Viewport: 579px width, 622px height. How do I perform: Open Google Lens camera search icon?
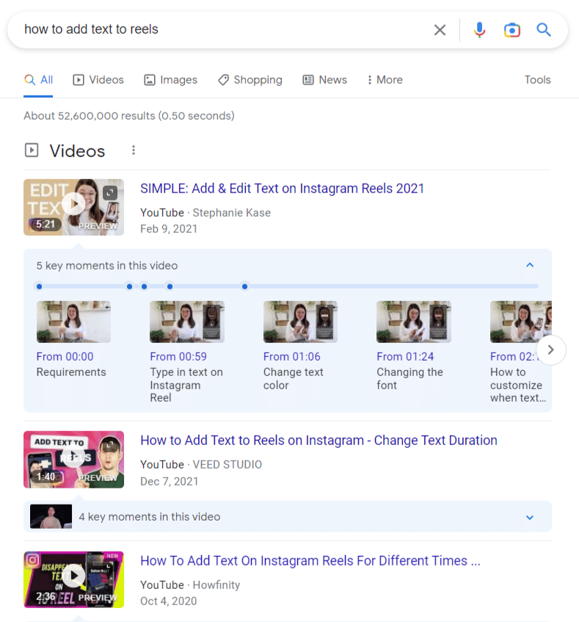[511, 30]
